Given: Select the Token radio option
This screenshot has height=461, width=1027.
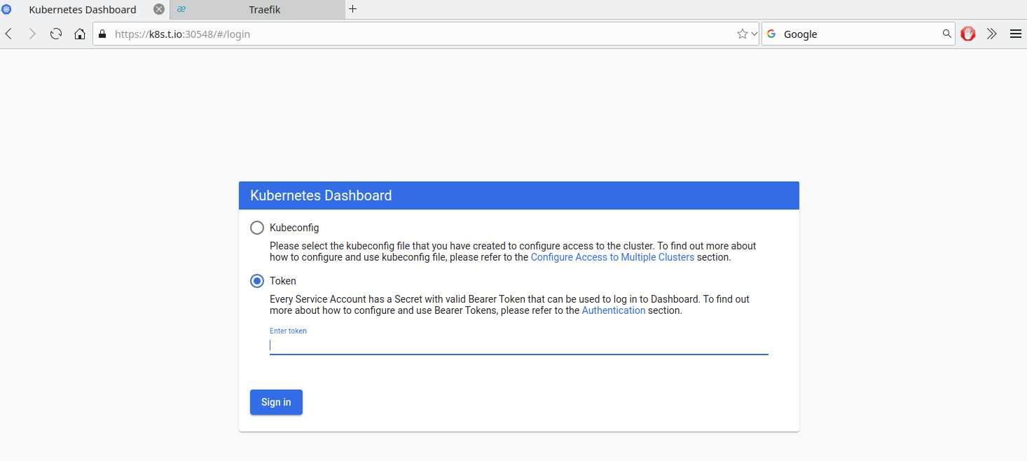Looking at the screenshot, I should tap(257, 281).
